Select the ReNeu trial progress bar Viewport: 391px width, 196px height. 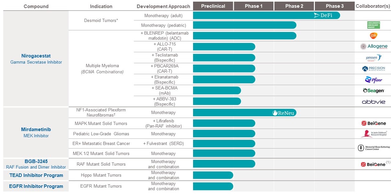click(x=245, y=113)
